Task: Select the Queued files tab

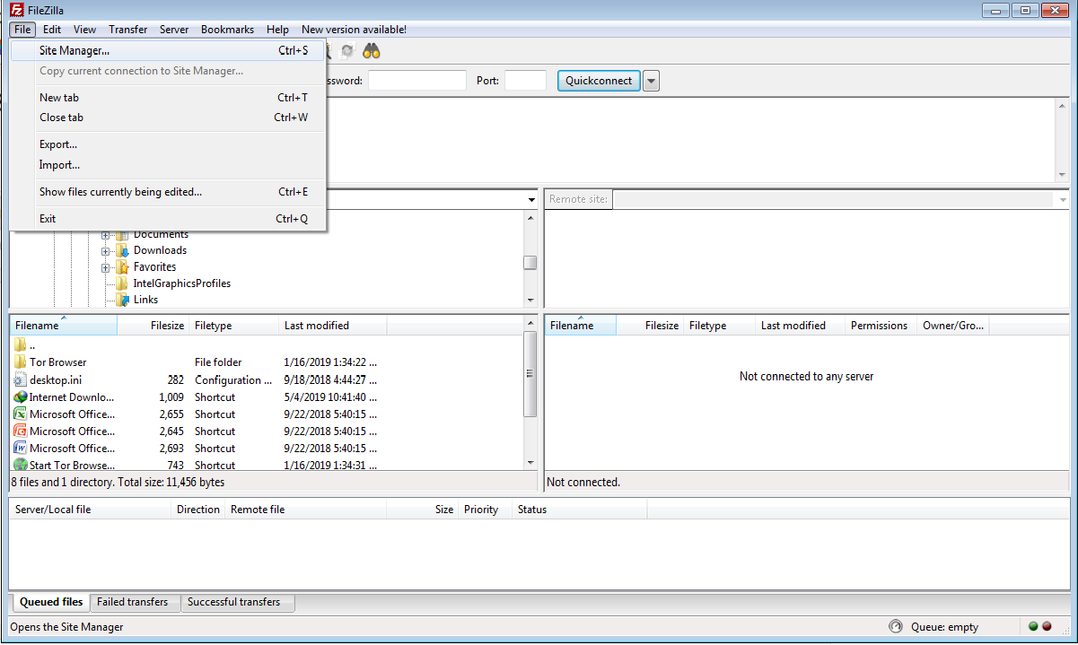Action: click(51, 602)
